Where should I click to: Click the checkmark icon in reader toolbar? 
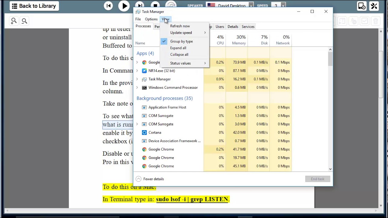click(x=364, y=21)
